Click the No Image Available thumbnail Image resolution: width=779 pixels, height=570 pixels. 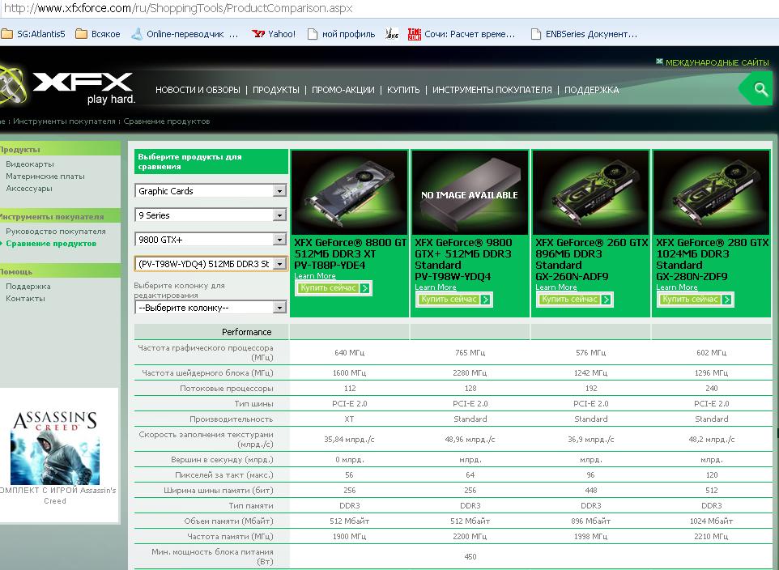point(470,193)
